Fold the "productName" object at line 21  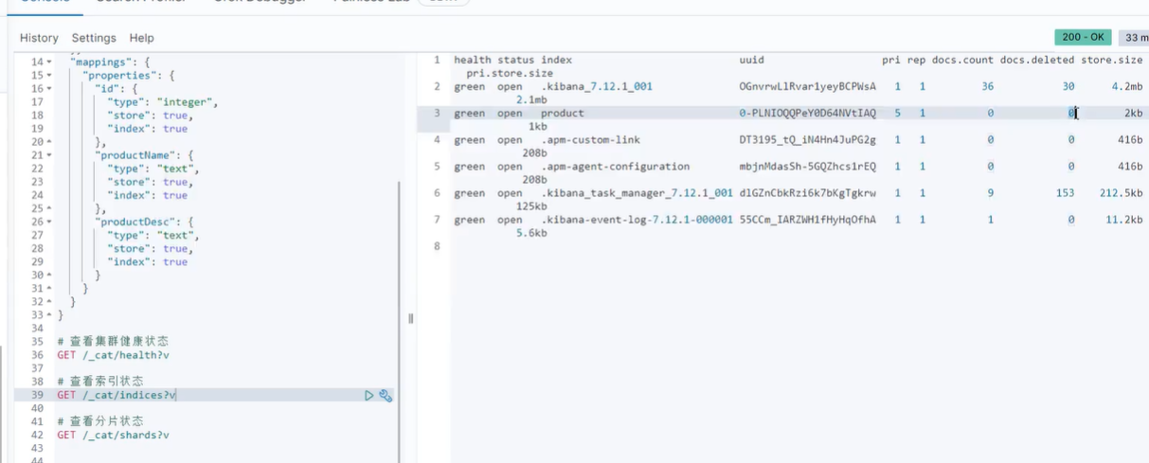[49, 155]
